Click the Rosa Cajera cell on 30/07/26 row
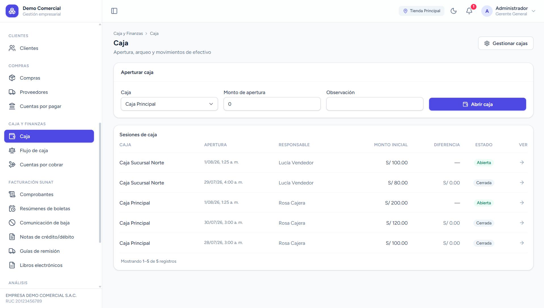This screenshot has height=308, width=544. click(x=292, y=223)
